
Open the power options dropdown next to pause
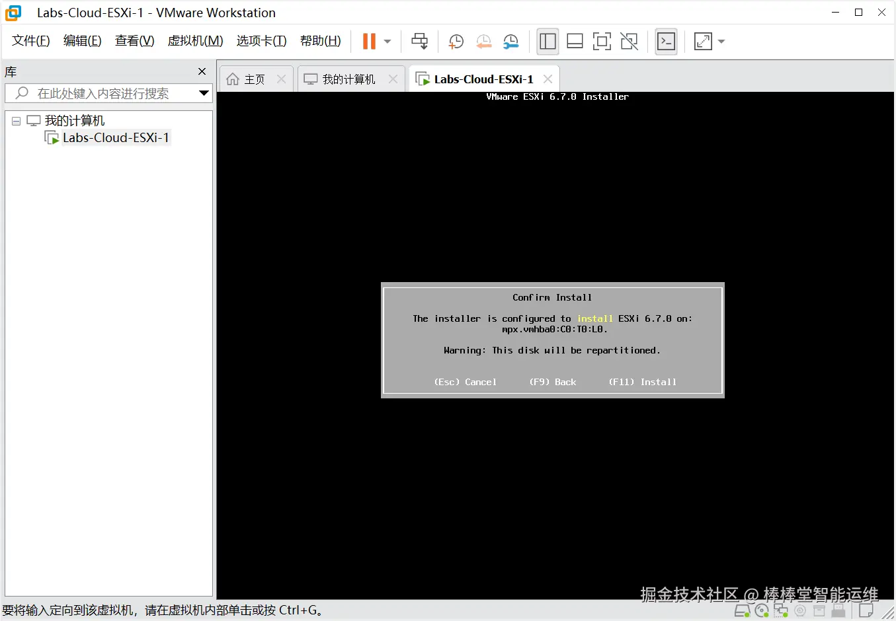pyautogui.click(x=387, y=42)
